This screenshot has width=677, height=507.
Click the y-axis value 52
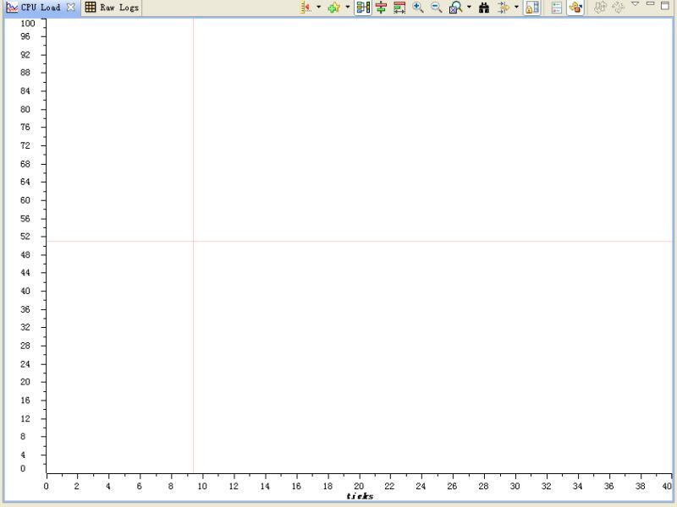(x=25, y=237)
